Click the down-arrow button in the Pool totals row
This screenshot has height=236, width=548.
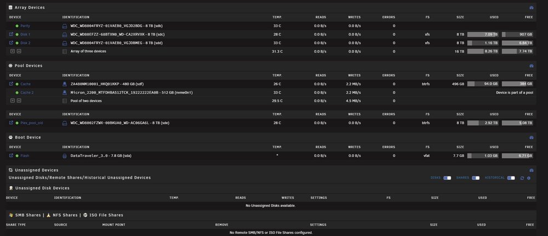[x=13, y=101]
